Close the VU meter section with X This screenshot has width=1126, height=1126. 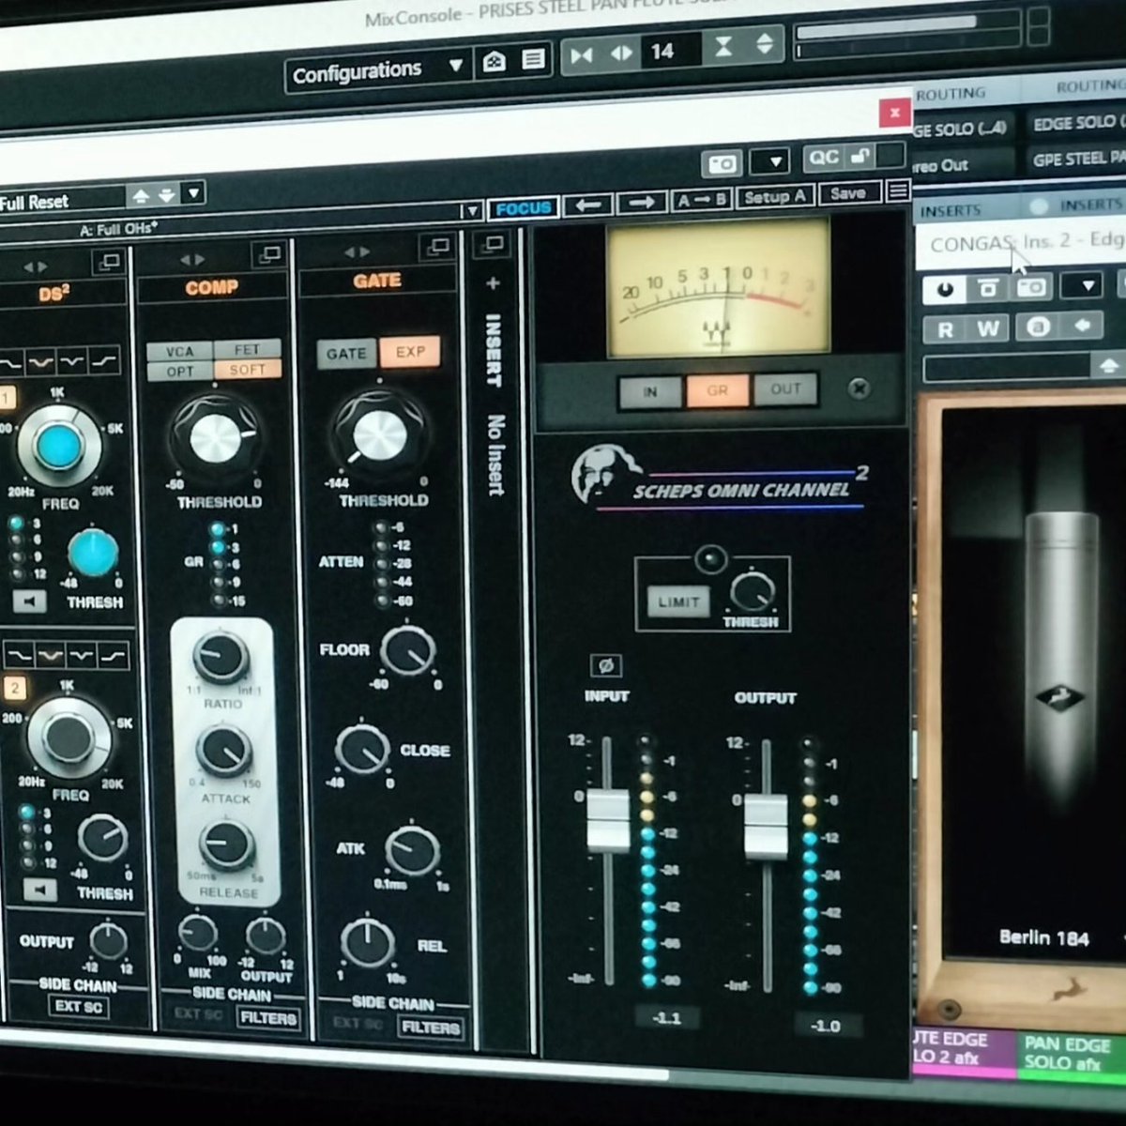click(x=859, y=388)
